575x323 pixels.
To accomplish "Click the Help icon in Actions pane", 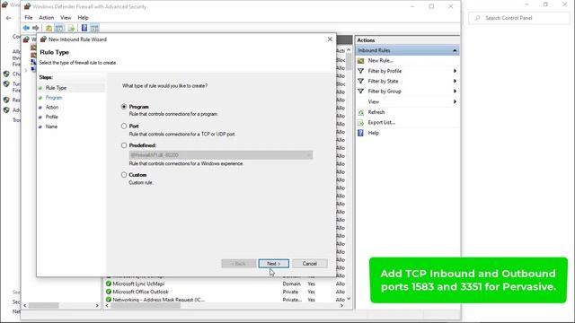I will click(361, 133).
